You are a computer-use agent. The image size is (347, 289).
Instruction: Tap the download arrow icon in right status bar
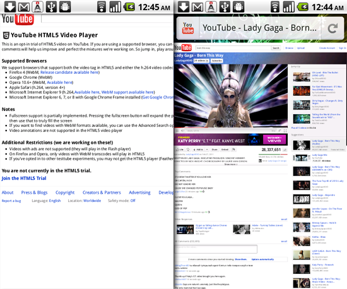184,7
